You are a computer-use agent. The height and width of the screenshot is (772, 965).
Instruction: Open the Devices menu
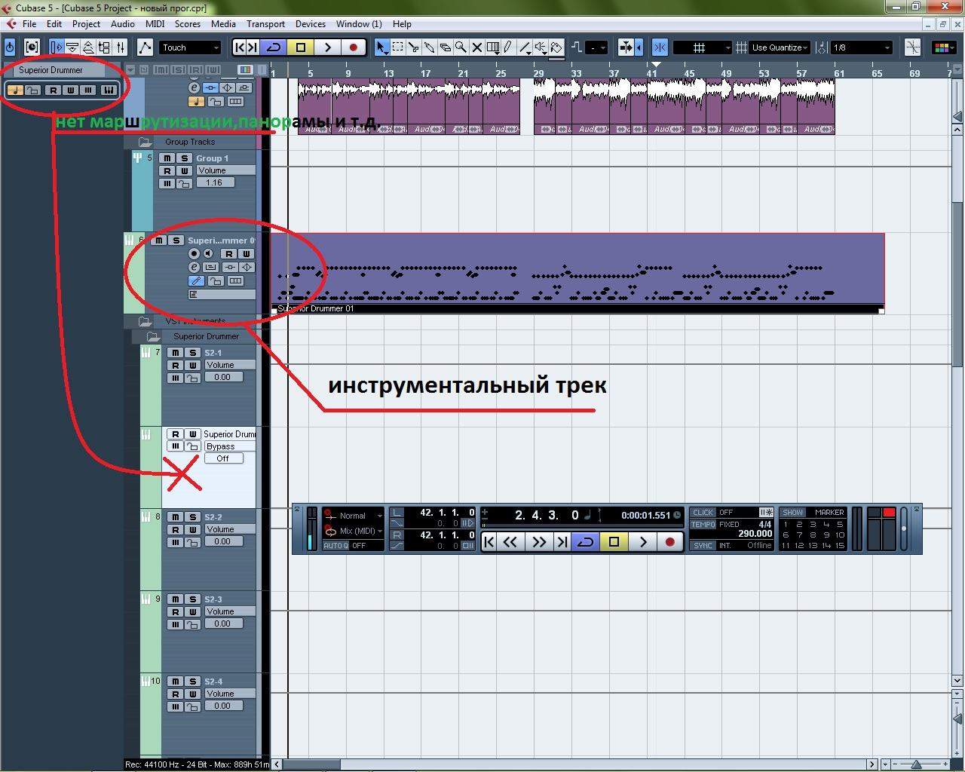coord(311,24)
